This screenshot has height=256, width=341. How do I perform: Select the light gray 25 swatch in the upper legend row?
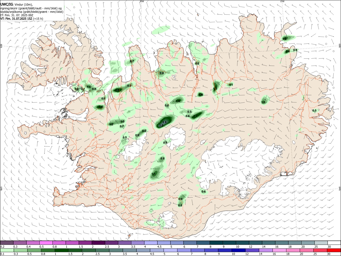point(321,243)
